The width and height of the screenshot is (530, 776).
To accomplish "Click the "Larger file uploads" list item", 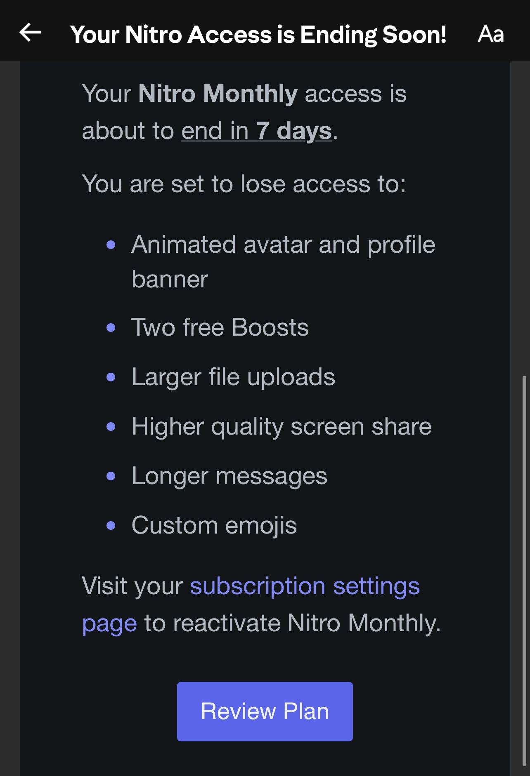I will point(233,377).
